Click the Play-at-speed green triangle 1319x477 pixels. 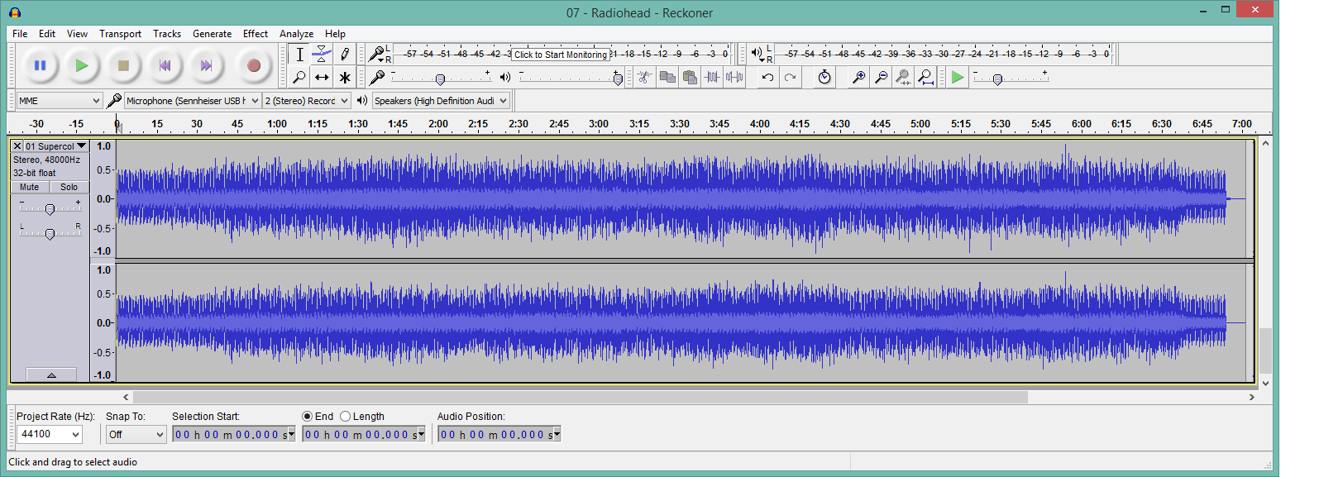click(958, 77)
